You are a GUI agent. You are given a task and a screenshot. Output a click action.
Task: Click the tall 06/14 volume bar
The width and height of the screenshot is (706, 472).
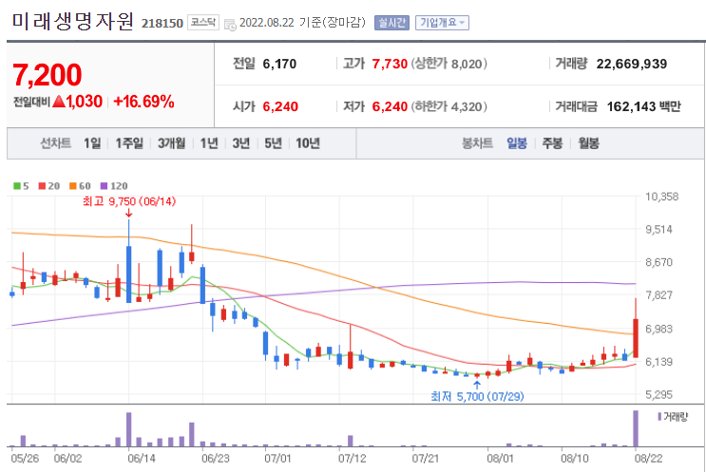[129, 429]
